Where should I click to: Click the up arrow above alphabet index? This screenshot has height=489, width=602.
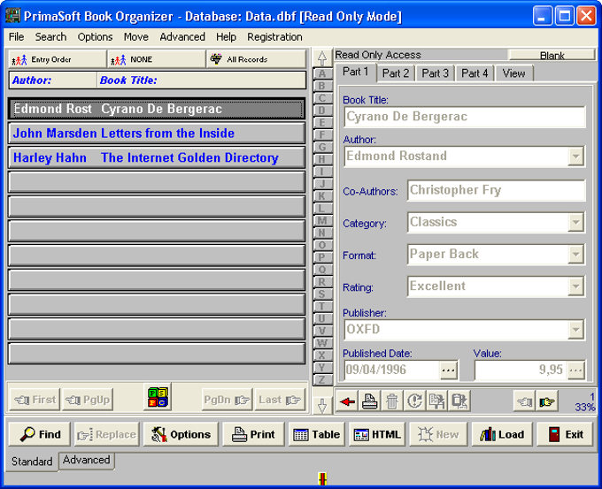pos(322,58)
